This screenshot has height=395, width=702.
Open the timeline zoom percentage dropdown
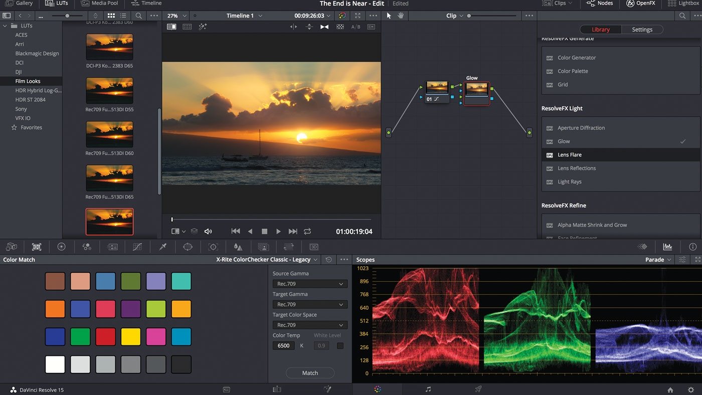coord(175,16)
